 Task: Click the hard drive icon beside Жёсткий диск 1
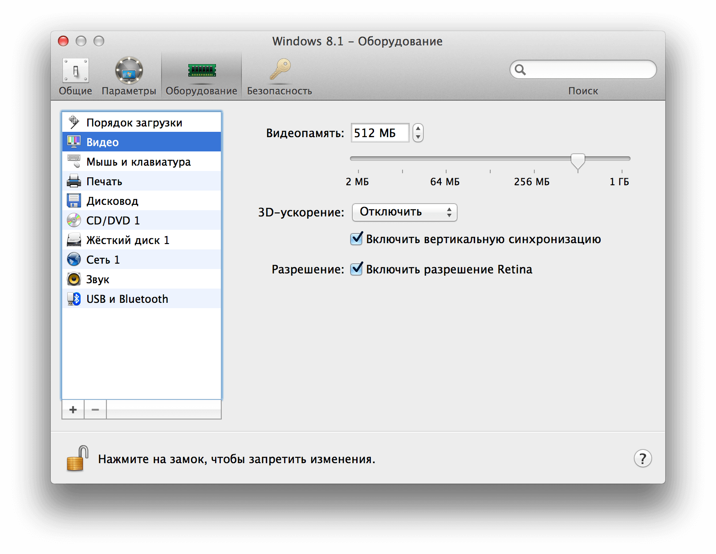click(x=74, y=240)
